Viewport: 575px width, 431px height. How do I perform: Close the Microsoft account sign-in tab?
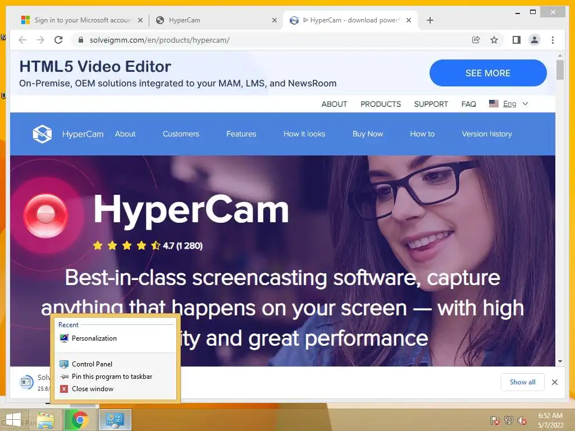click(x=140, y=20)
